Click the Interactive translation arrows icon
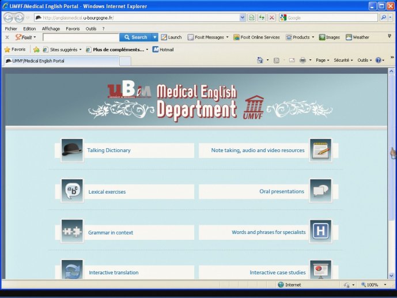Viewport: 397px width, 298px height. pos(72,270)
